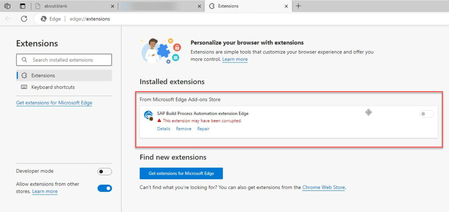Image resolution: width=449 pixels, height=212 pixels.
Task: Disable Allow extensions from other stores
Action: tap(105, 188)
